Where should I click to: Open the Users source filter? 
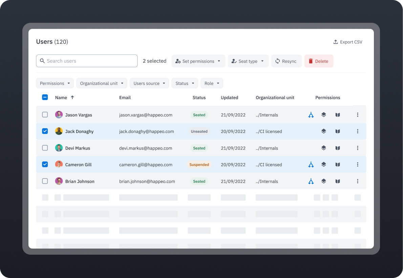(x=149, y=83)
